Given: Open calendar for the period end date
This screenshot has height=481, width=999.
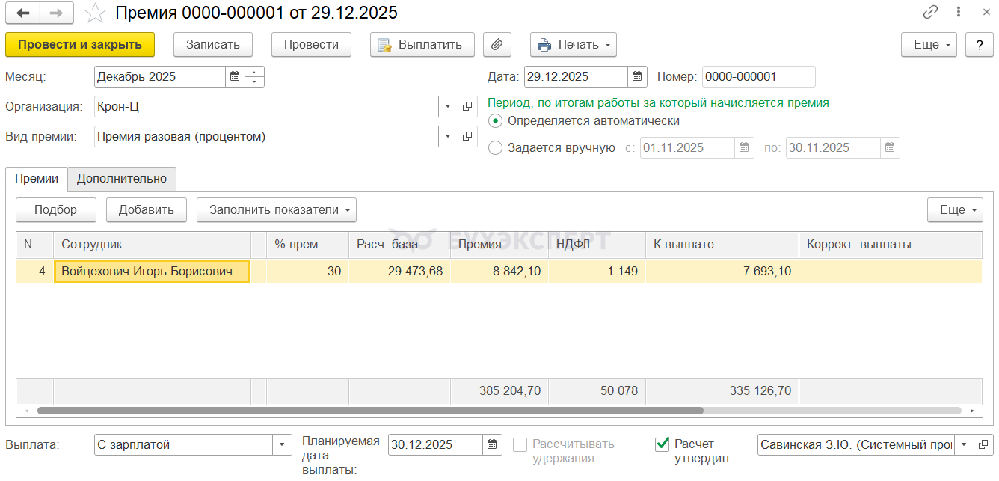Looking at the screenshot, I should click(890, 147).
